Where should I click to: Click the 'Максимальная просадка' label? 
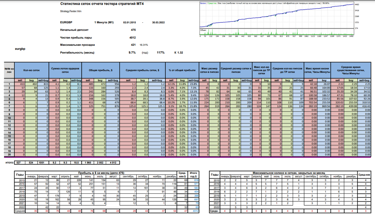click(x=77, y=45)
